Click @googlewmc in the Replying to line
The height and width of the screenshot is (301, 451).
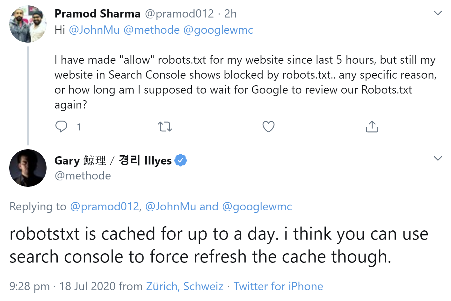click(x=257, y=206)
